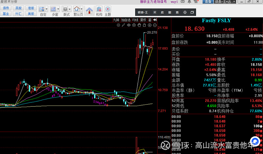This screenshot has width=263, height=154.
Task: Click the wny1 username link
Action: click(x=174, y=2)
